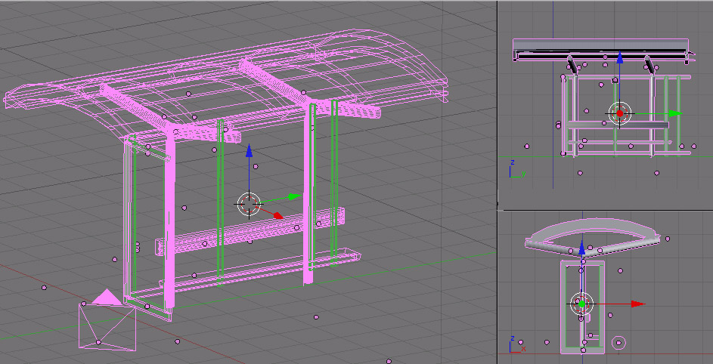Image resolution: width=713 pixels, height=364 pixels.
Task: Click the blue Z arrow in the Z-Y side view
Action: (x=619, y=57)
